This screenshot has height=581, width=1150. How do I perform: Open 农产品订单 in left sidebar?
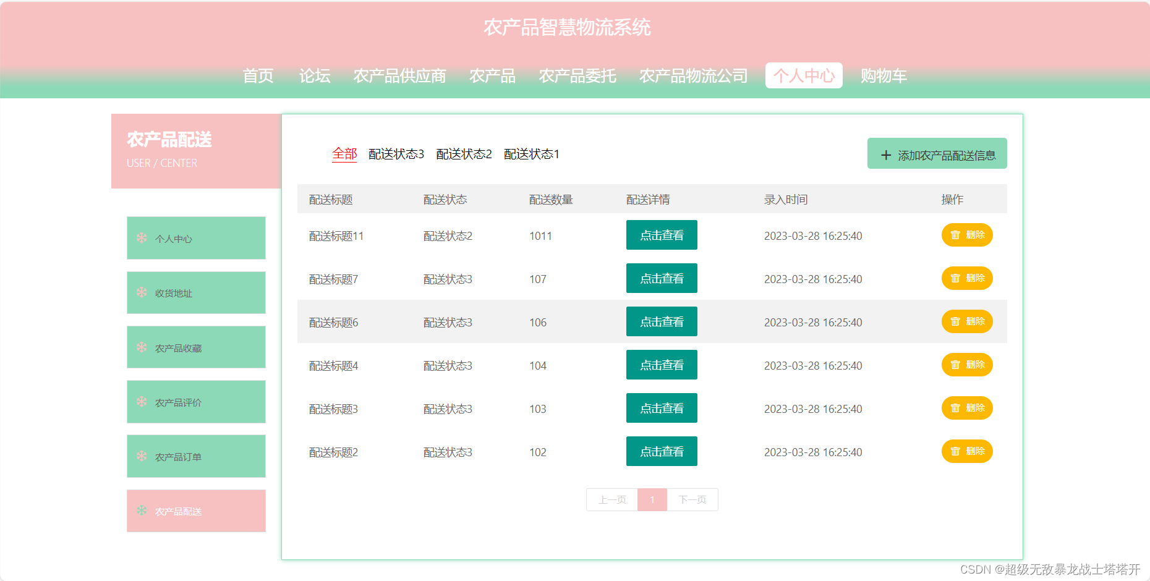pos(196,456)
